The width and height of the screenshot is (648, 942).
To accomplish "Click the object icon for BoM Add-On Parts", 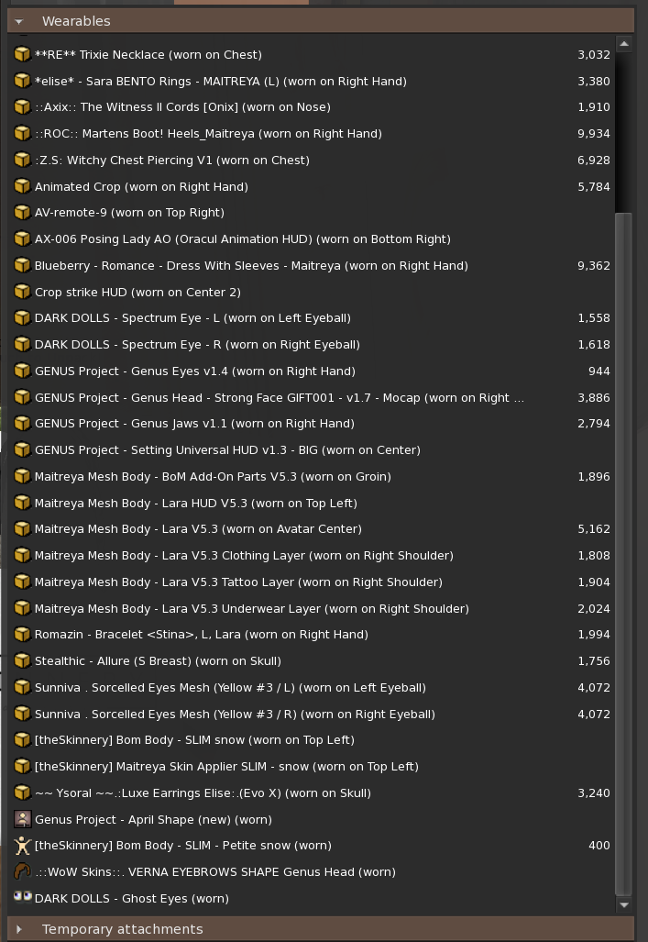I will [x=22, y=476].
